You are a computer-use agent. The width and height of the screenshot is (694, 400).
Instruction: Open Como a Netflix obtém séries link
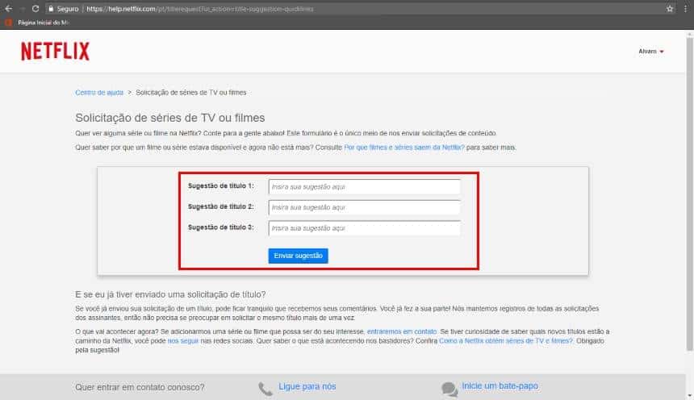[x=505, y=340]
